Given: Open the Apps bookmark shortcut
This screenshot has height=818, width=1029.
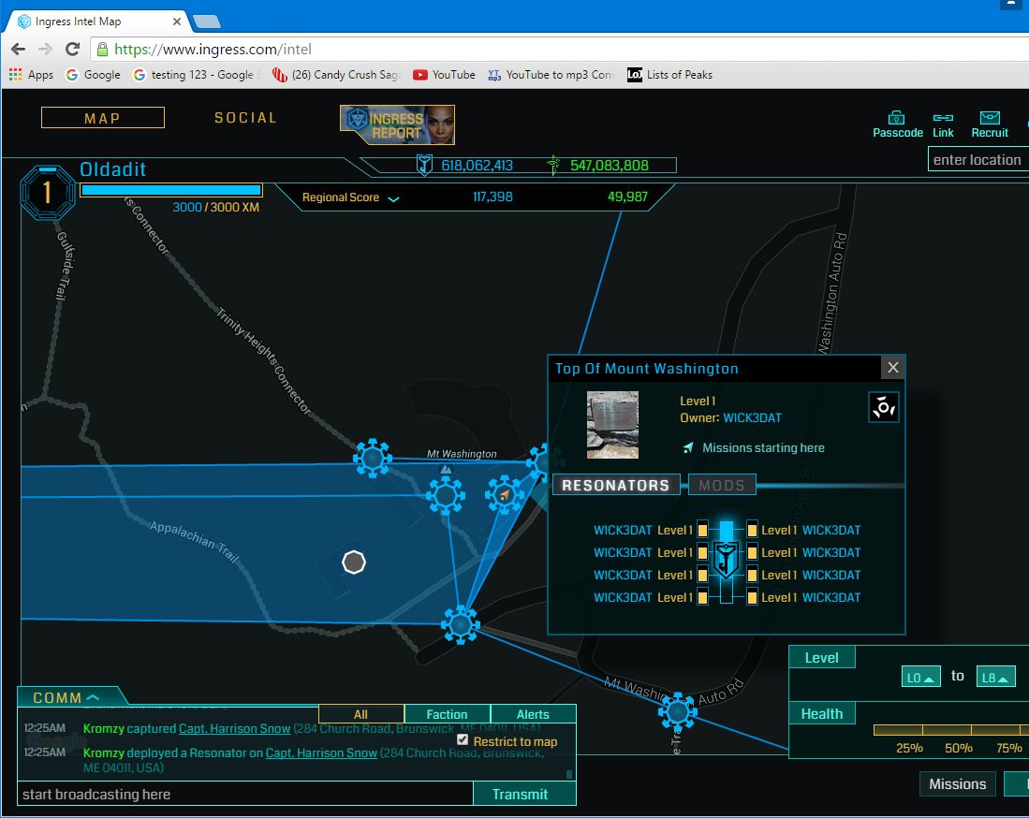Looking at the screenshot, I should [x=16, y=75].
